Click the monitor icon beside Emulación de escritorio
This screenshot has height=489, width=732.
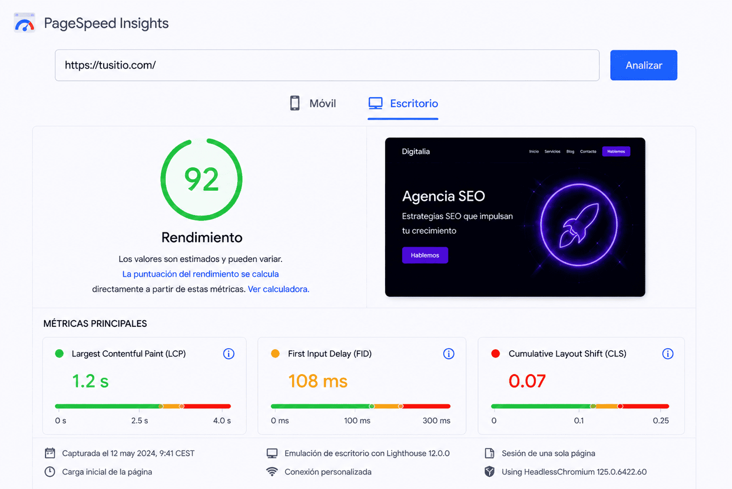[x=272, y=453]
